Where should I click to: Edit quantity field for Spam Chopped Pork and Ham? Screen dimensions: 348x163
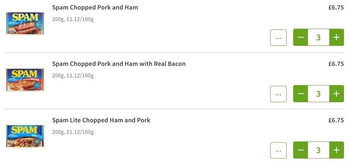[x=318, y=37]
